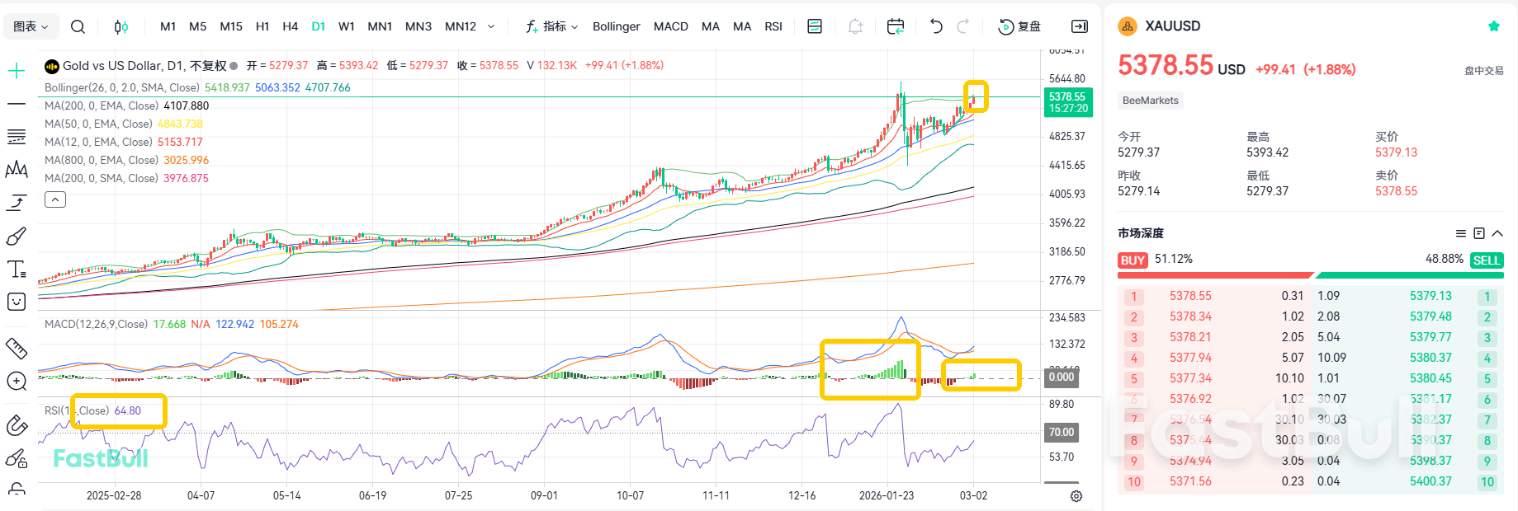Open chart settings gear icon
1518x511 pixels.
tap(1076, 496)
